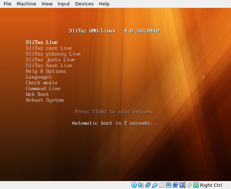Viewport: 231px width, 189px height.
Task: Click the recording status icon
Action: click(x=175, y=185)
